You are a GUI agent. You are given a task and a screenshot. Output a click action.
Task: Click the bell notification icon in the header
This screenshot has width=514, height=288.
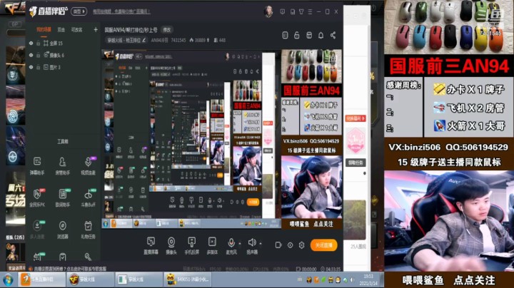tap(321, 36)
